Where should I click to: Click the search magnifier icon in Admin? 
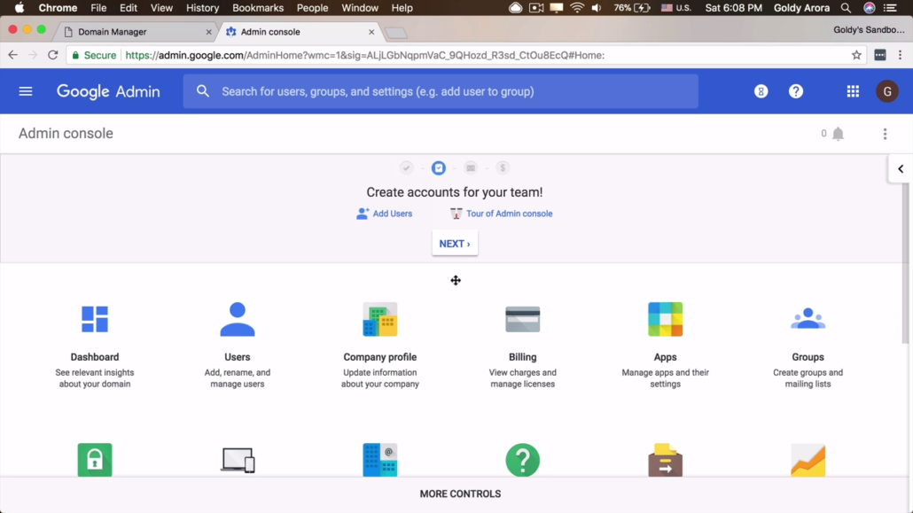(203, 91)
